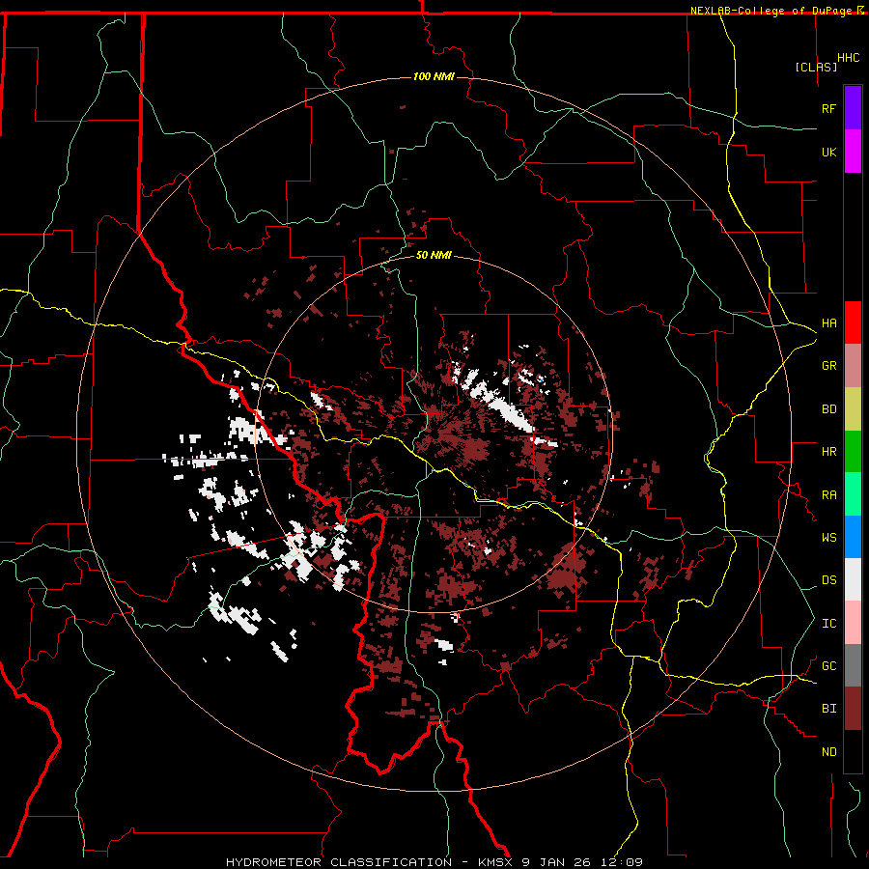Click the IC legend label
Viewport: 869px width, 869px height.
828,624
